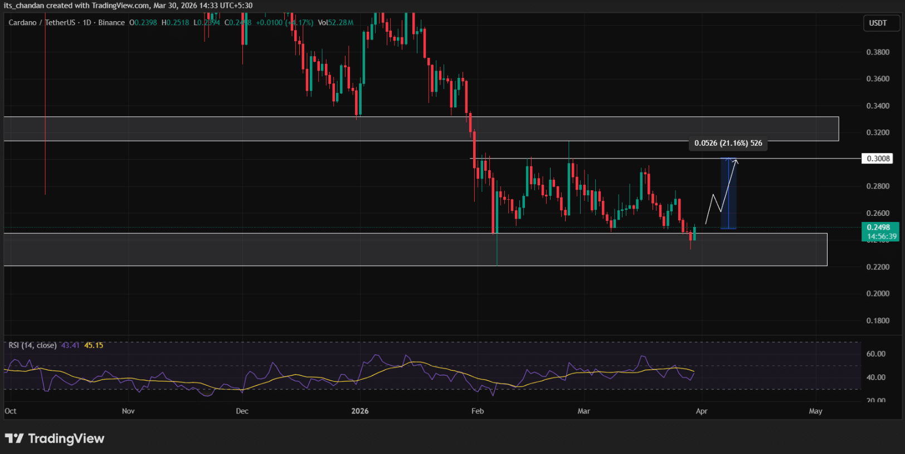905x454 pixels.
Task: Click the May label on time axis
Action: pyautogui.click(x=815, y=411)
